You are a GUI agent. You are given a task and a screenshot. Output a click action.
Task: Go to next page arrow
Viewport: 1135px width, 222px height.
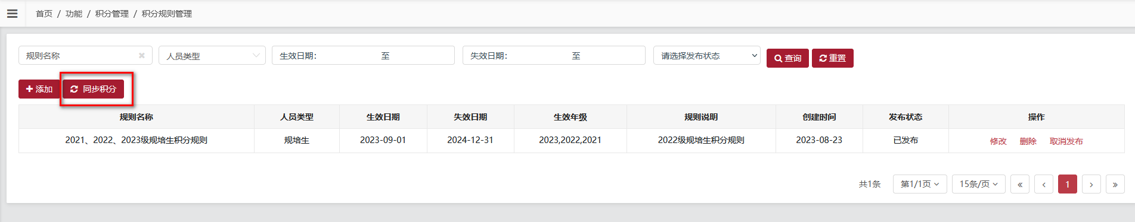pyautogui.click(x=1091, y=185)
